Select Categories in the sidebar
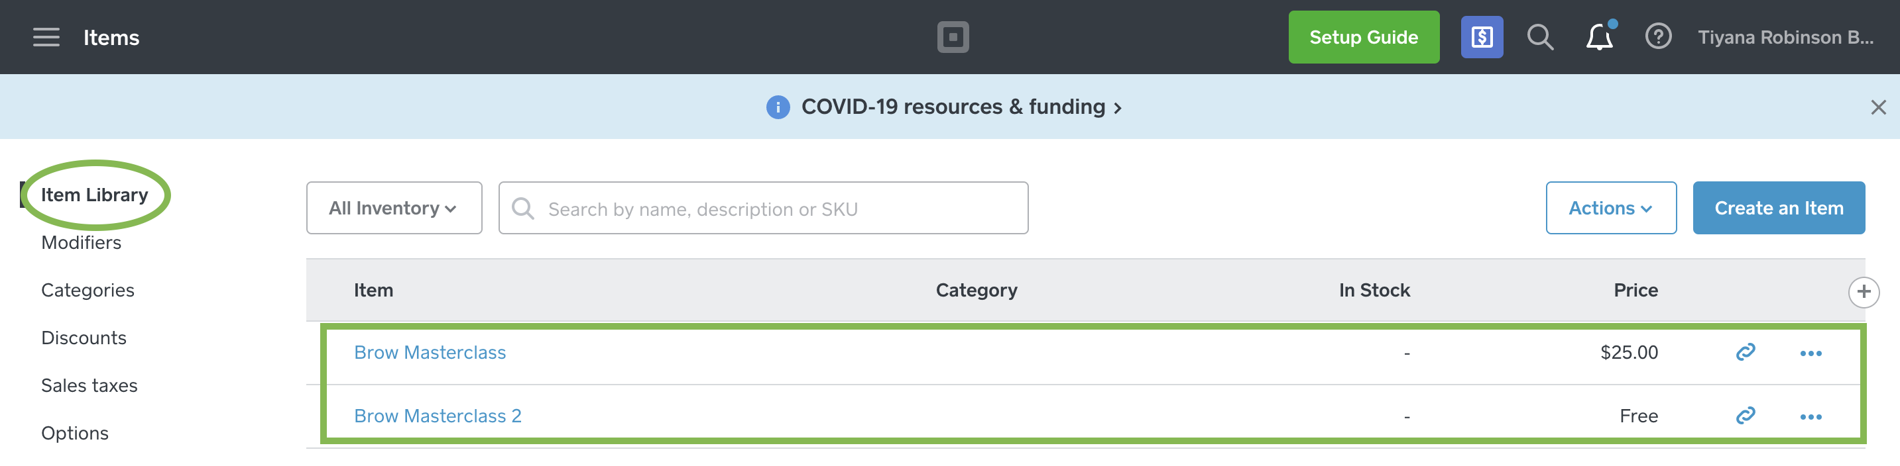 tap(88, 290)
